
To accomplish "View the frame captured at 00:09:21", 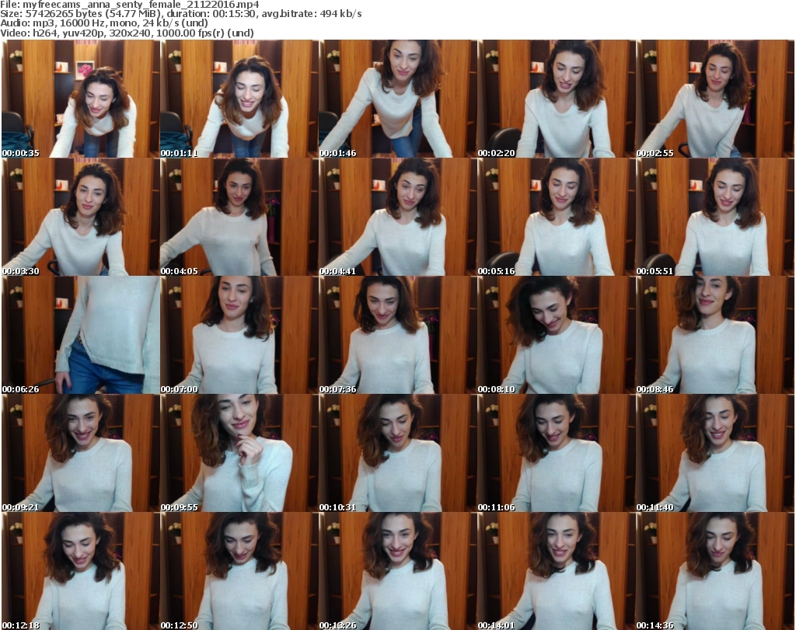I will 81,454.
